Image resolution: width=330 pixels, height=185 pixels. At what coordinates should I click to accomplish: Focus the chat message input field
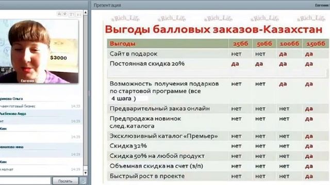[x=25, y=181]
